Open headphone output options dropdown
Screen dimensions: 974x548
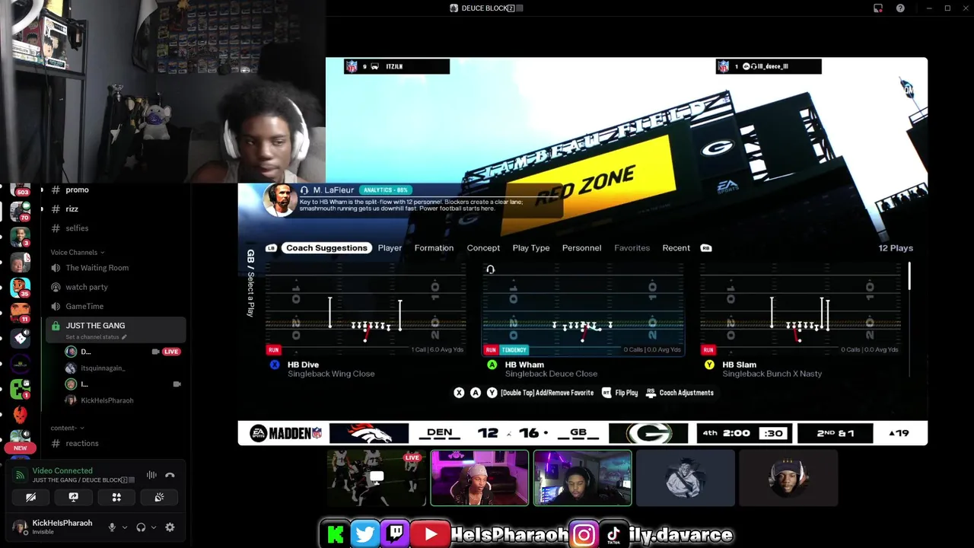(153, 527)
